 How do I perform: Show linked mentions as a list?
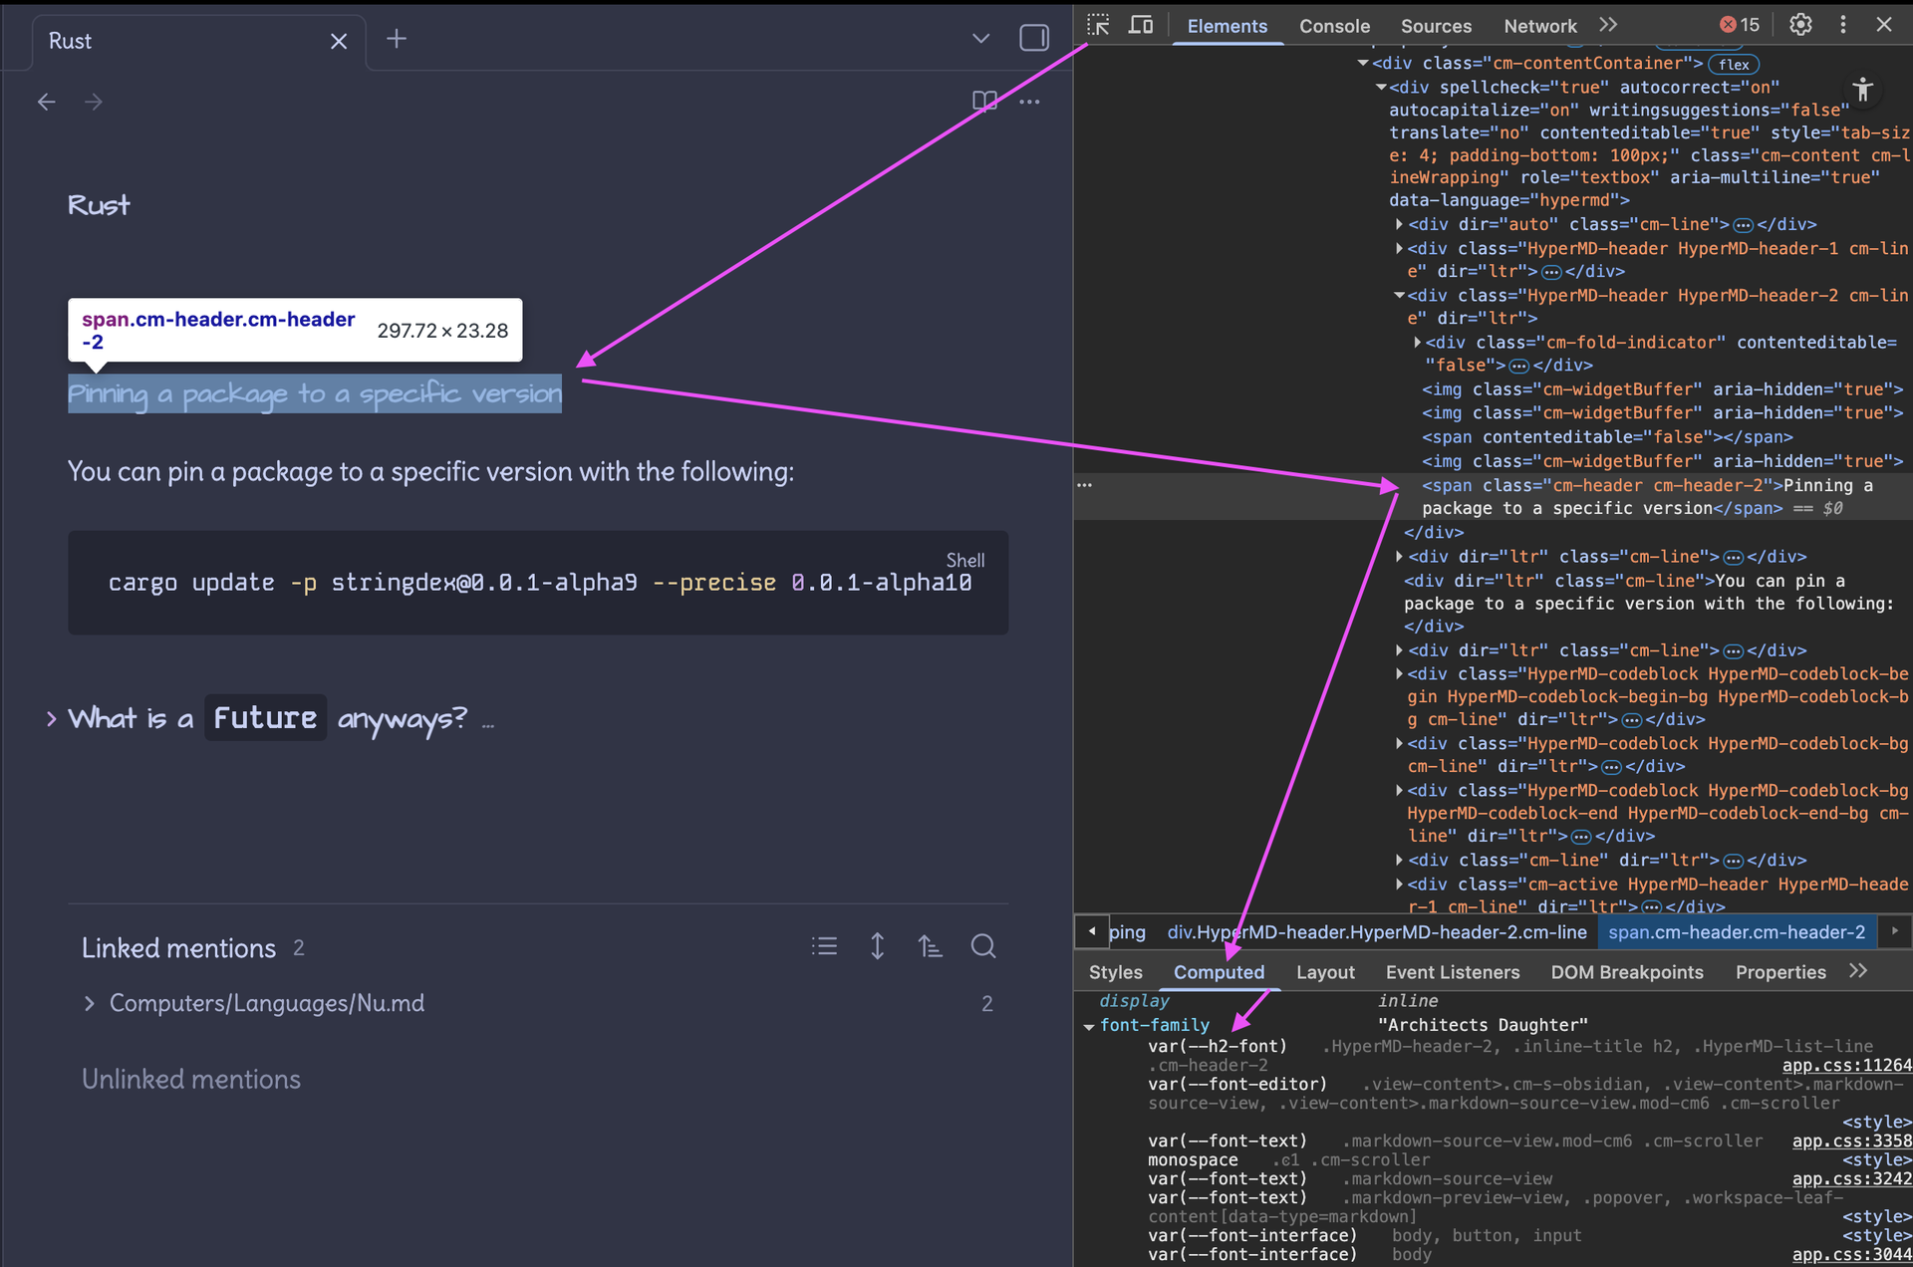824,946
